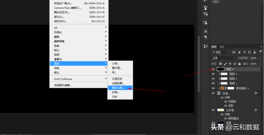
Task: Open the Character panel icon
Action: 206,31
